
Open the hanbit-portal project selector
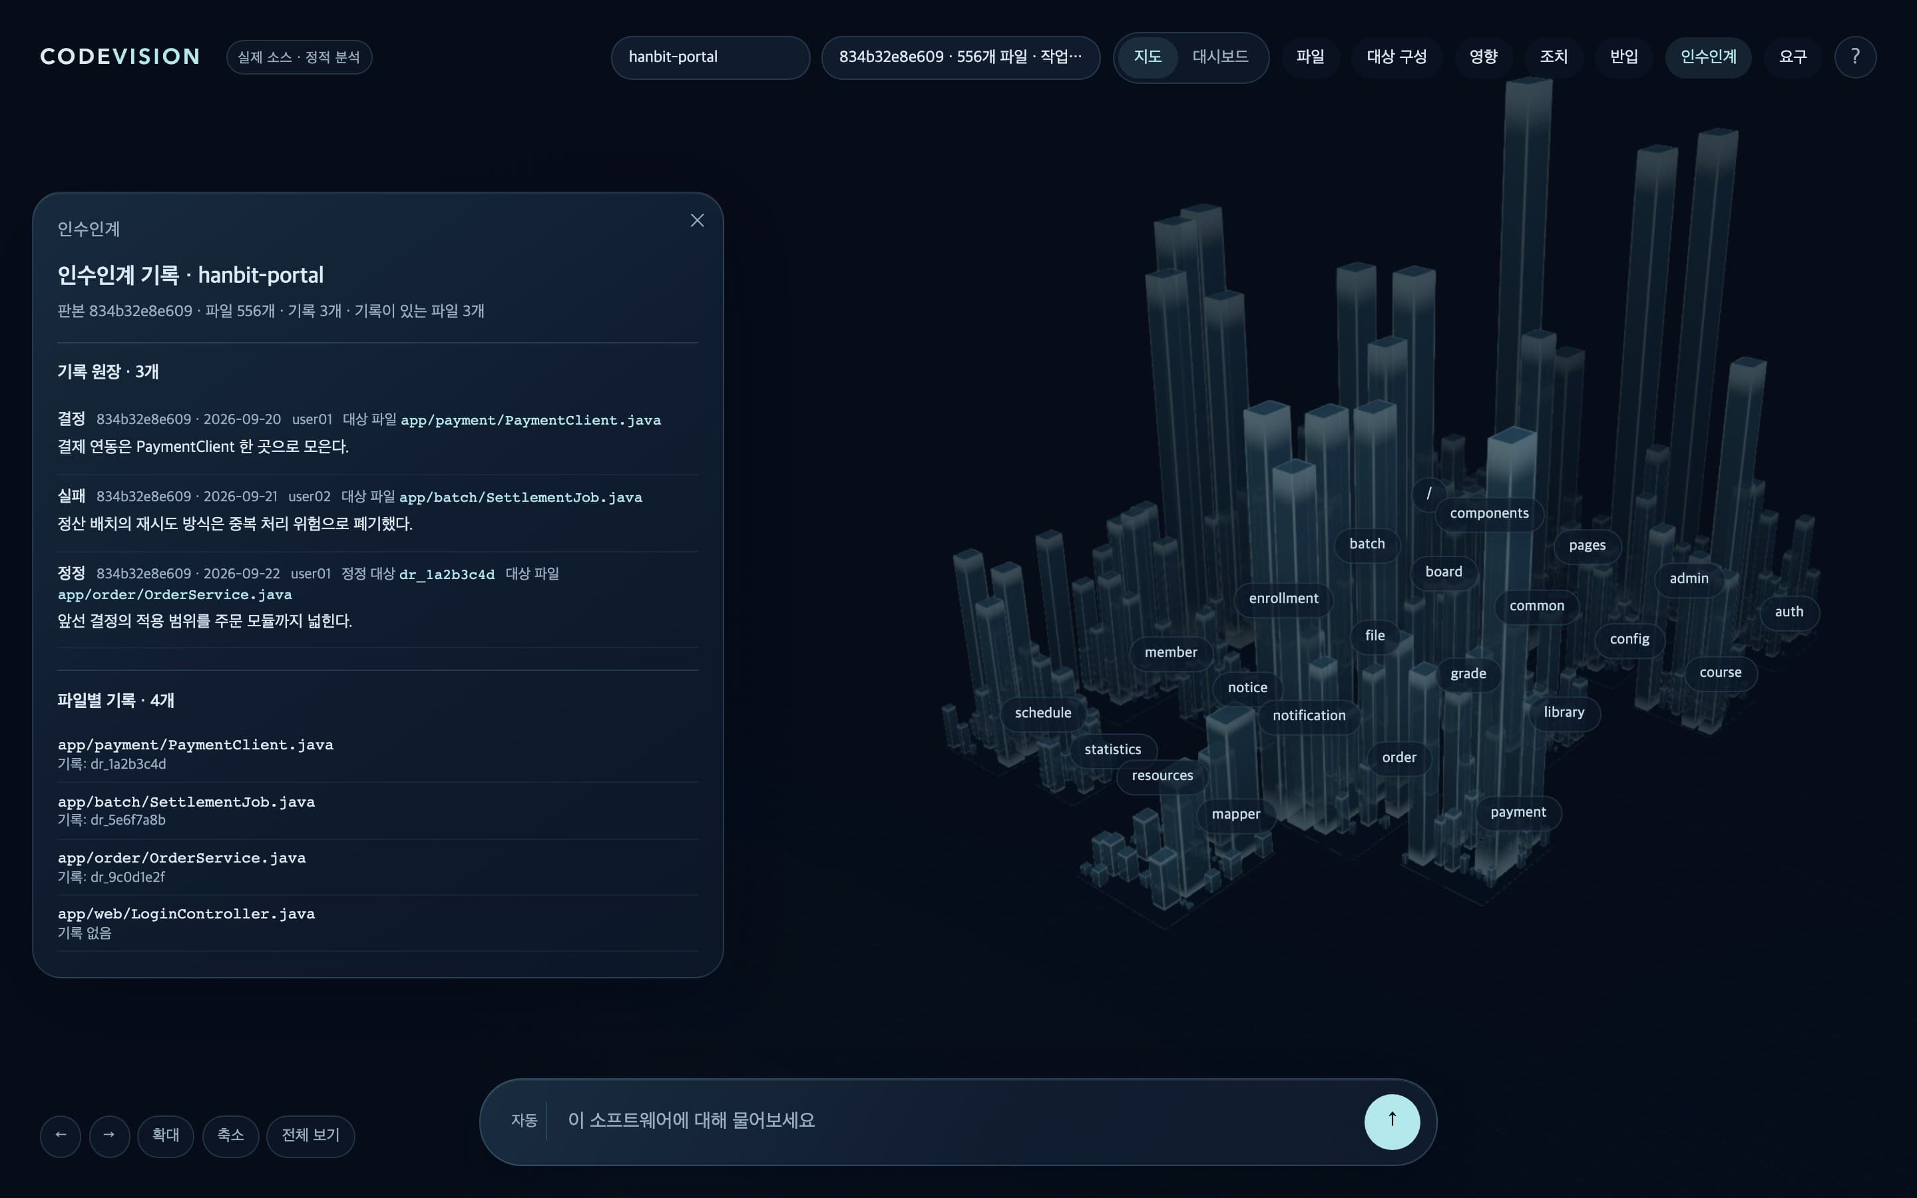tap(711, 57)
